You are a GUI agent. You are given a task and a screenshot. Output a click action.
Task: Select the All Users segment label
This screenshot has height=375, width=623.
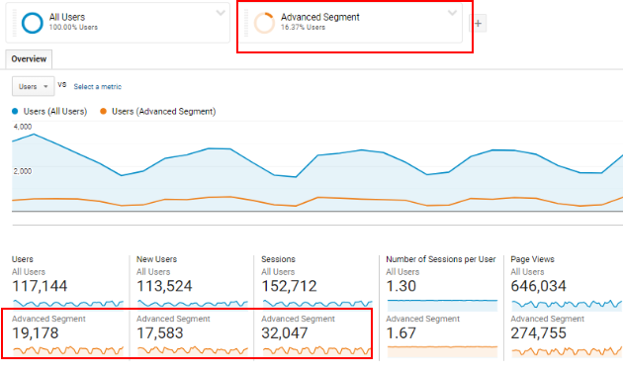pyautogui.click(x=67, y=17)
